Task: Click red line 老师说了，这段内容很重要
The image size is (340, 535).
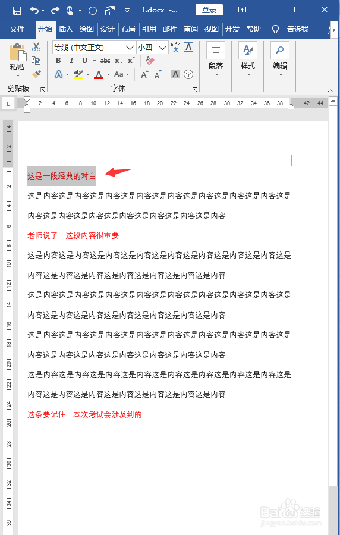Action: pos(73,235)
